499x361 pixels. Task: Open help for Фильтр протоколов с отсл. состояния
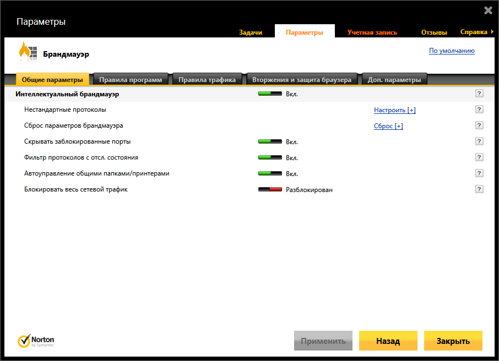click(479, 157)
